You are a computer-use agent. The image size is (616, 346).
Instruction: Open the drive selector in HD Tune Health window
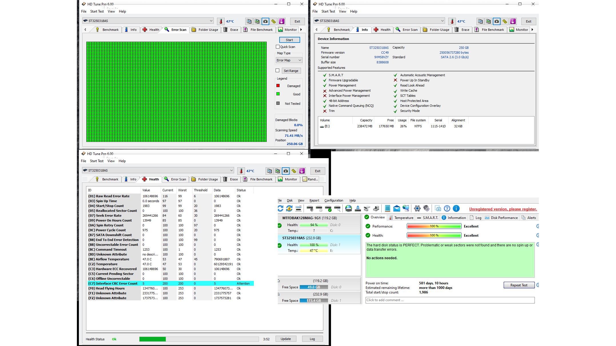158,170
